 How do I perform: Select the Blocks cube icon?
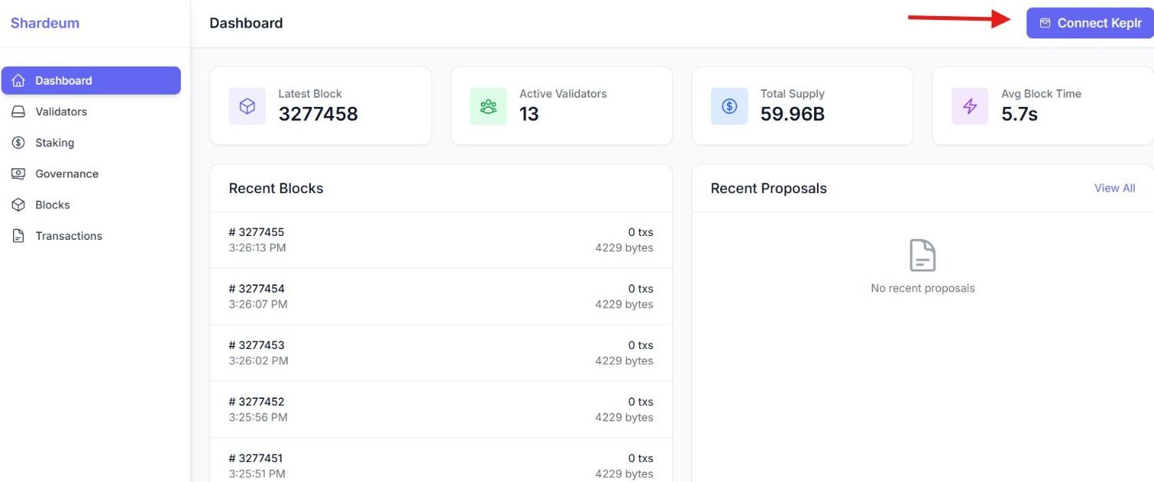18,204
